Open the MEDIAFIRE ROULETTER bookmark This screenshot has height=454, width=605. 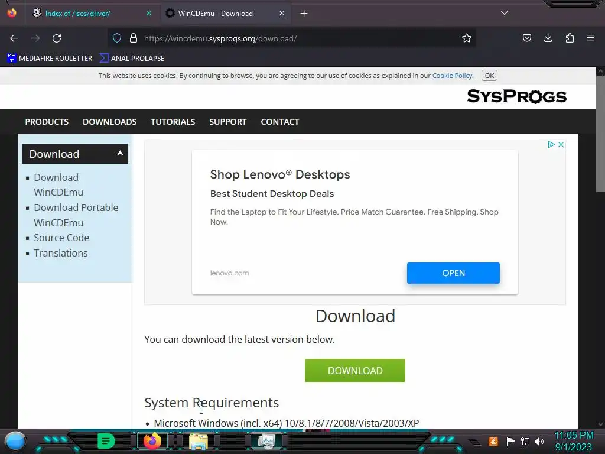(x=50, y=59)
